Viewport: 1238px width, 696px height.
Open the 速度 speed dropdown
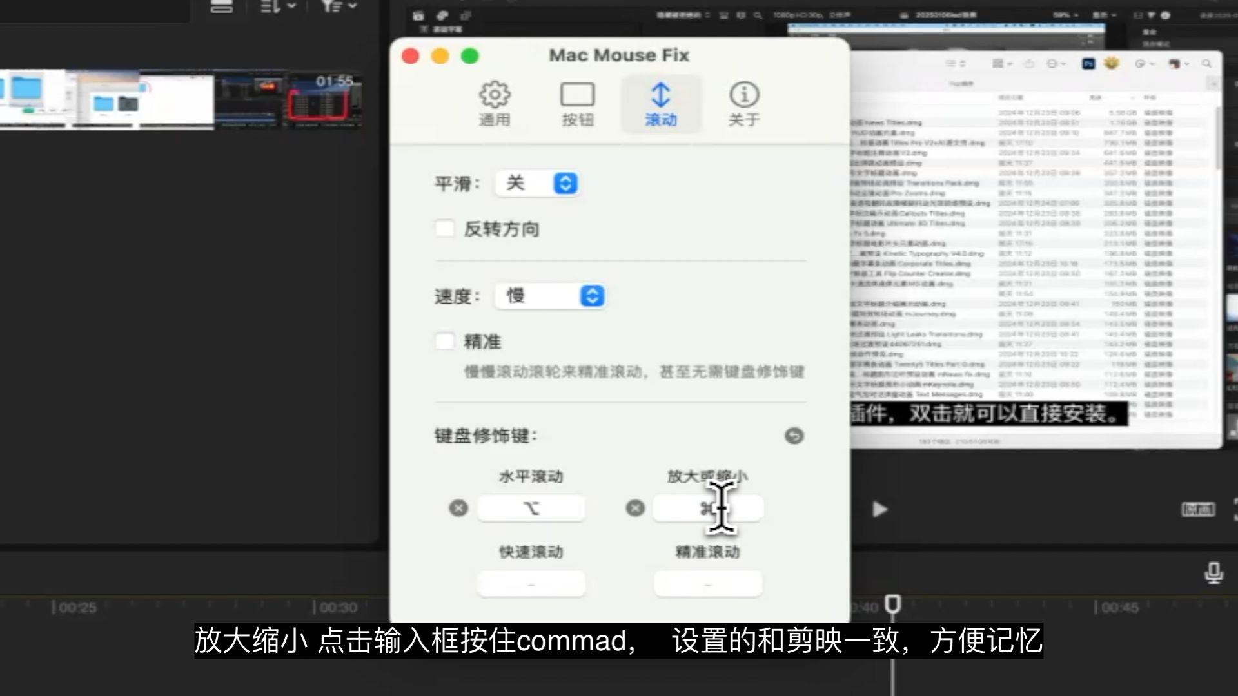pyautogui.click(x=550, y=296)
